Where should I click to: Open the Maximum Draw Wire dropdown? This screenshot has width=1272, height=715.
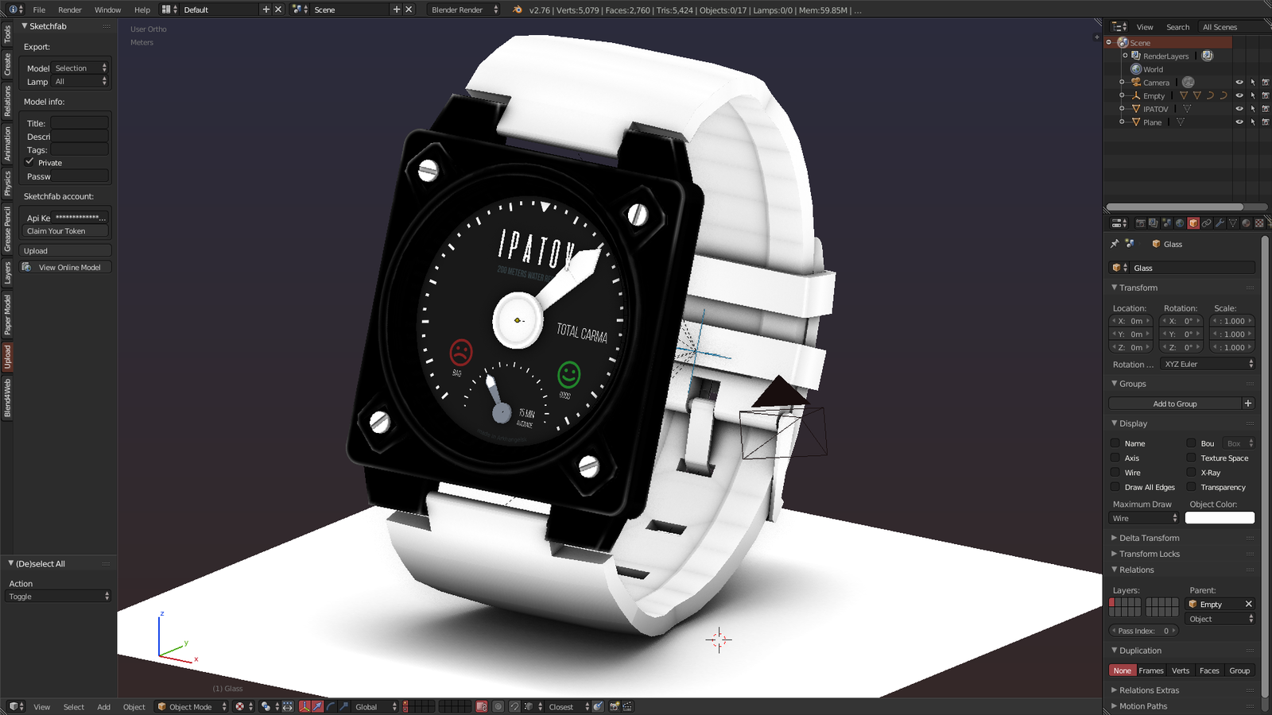(x=1143, y=518)
